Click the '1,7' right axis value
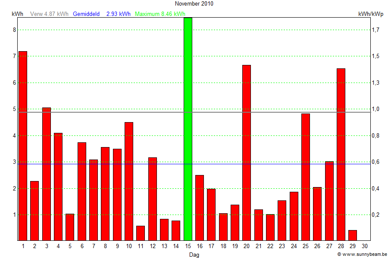388x258 pixels. (375, 30)
